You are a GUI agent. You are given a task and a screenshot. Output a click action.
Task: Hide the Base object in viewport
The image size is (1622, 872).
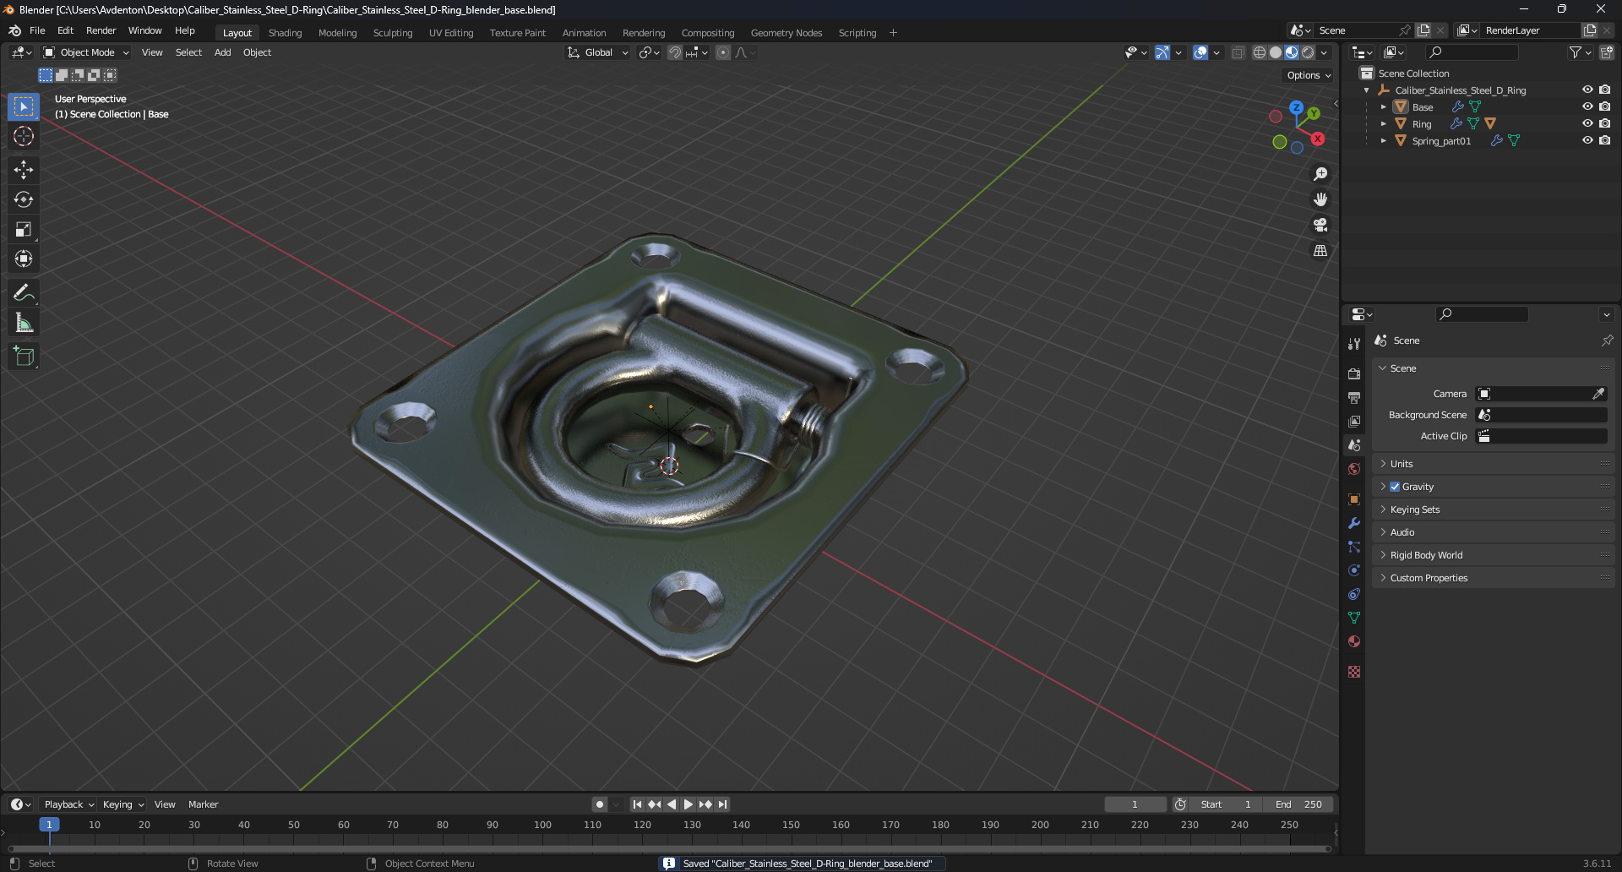tap(1587, 106)
